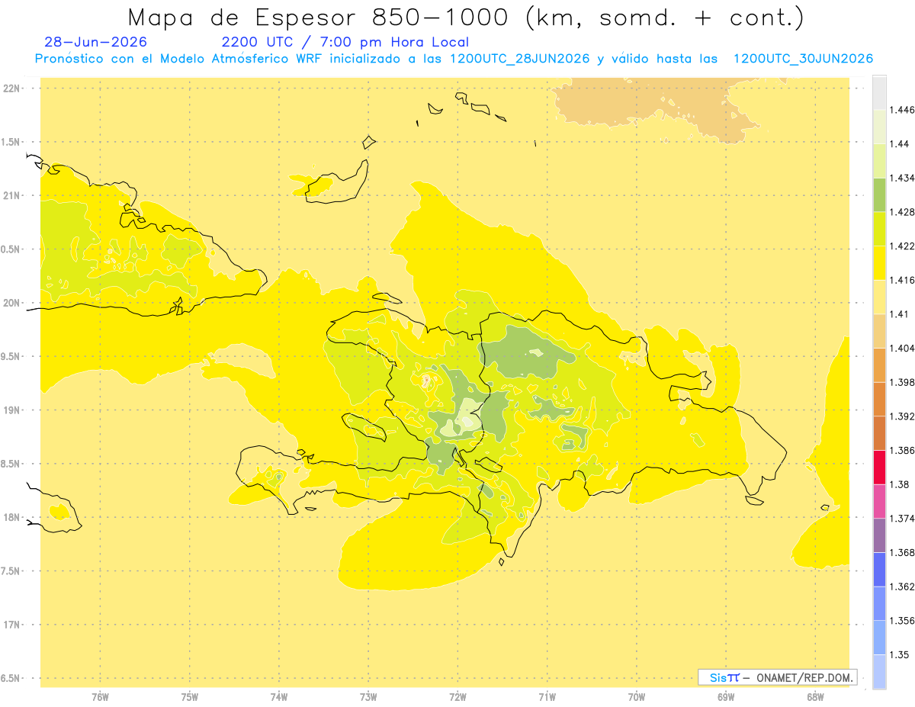Click the colorbar value '1.398'

tap(901, 382)
